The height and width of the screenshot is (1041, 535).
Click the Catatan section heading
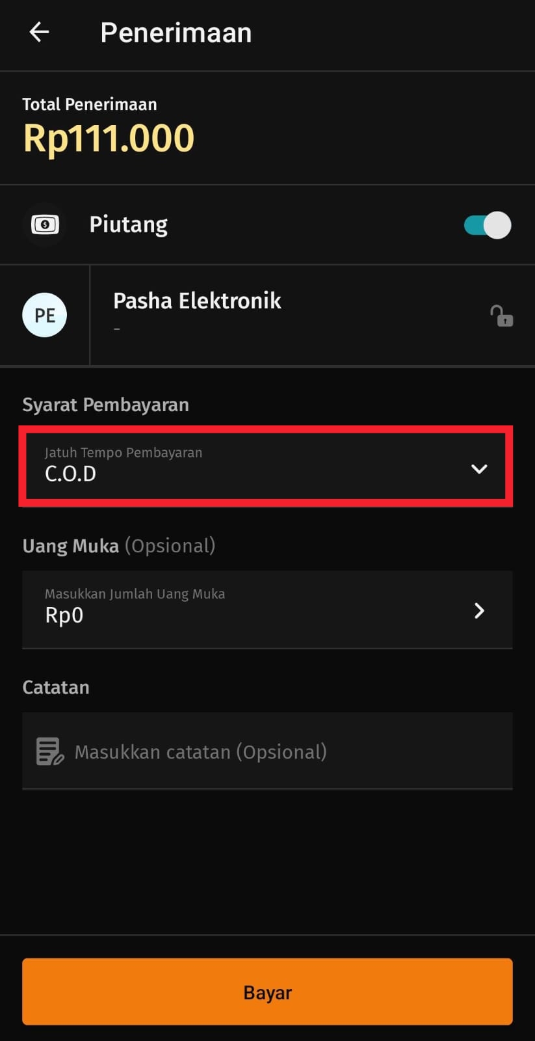(56, 687)
